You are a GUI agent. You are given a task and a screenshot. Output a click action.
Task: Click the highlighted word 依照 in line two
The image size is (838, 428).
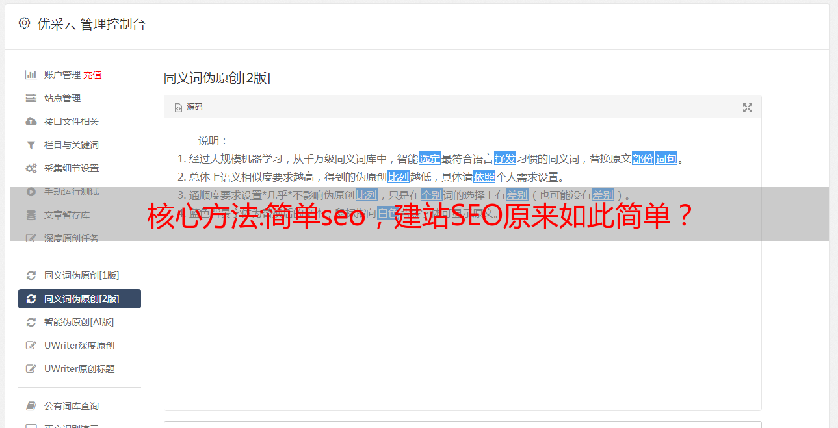484,177
